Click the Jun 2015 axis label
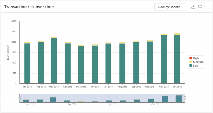This screenshot has height=113, width=213. click(95, 87)
